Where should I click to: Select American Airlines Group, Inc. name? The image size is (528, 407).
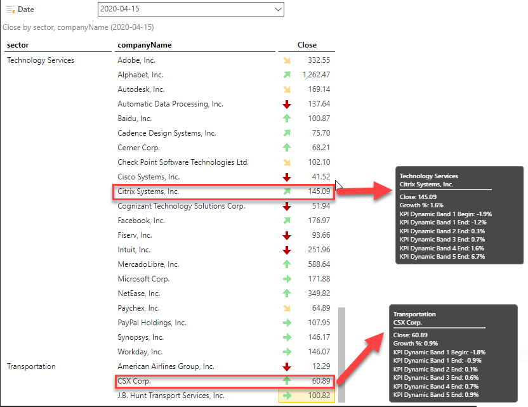tap(166, 366)
